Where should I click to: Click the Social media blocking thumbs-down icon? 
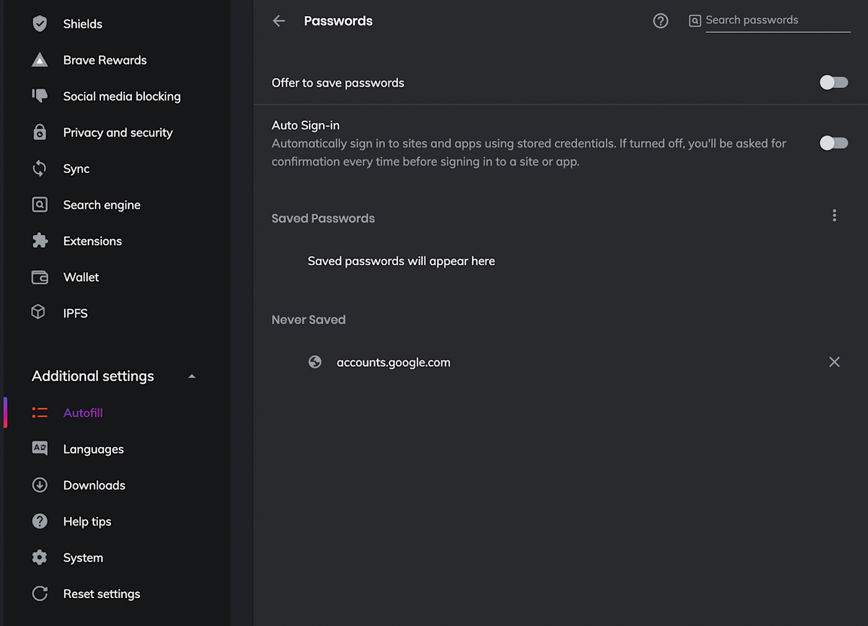(40, 96)
